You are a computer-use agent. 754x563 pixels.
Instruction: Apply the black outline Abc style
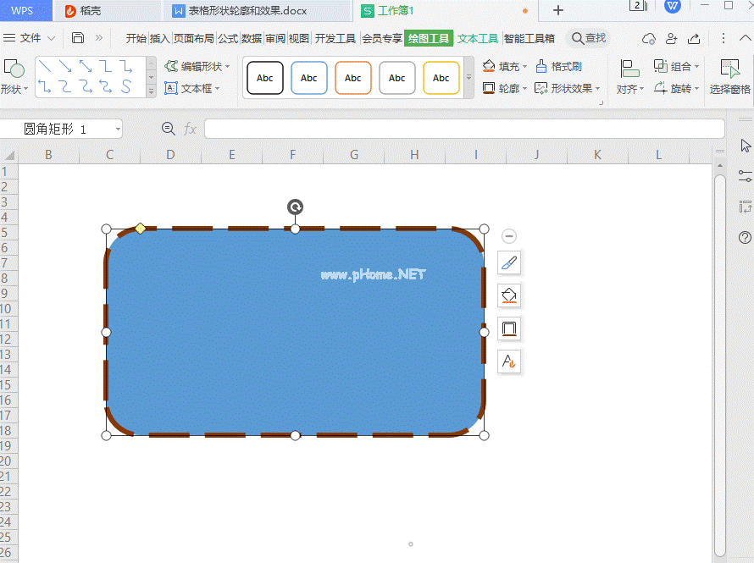click(265, 77)
